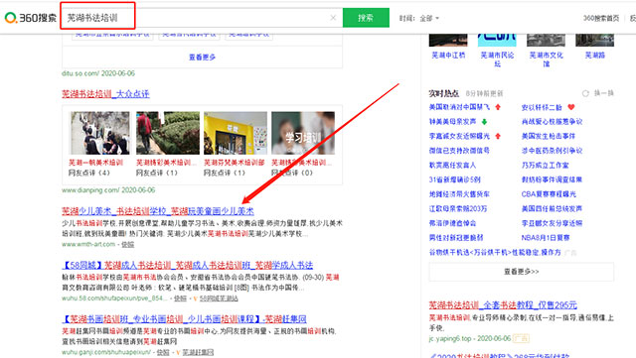Open the second dianping thumbnail showing green hedge
This screenshot has width=636, height=358.
coord(168,133)
